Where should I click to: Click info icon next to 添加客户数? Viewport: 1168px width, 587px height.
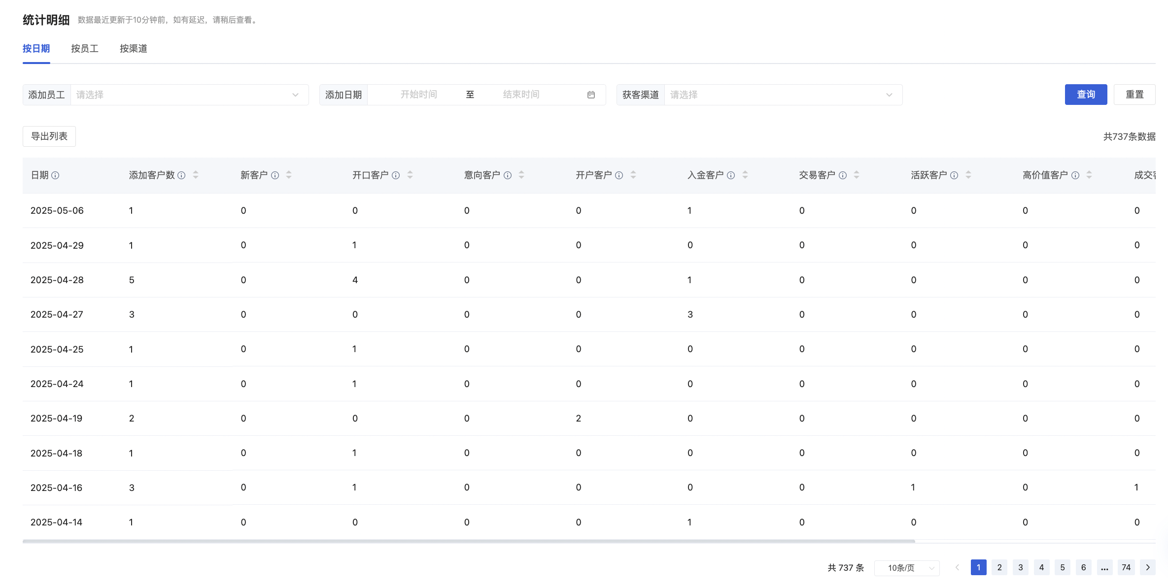point(181,175)
